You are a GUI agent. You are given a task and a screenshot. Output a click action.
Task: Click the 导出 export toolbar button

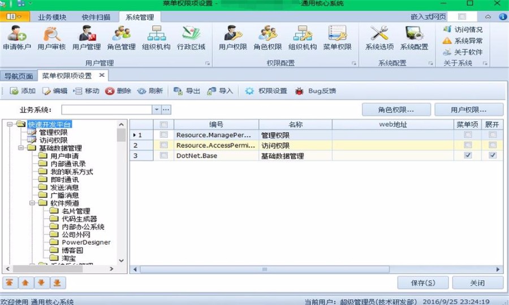point(187,91)
